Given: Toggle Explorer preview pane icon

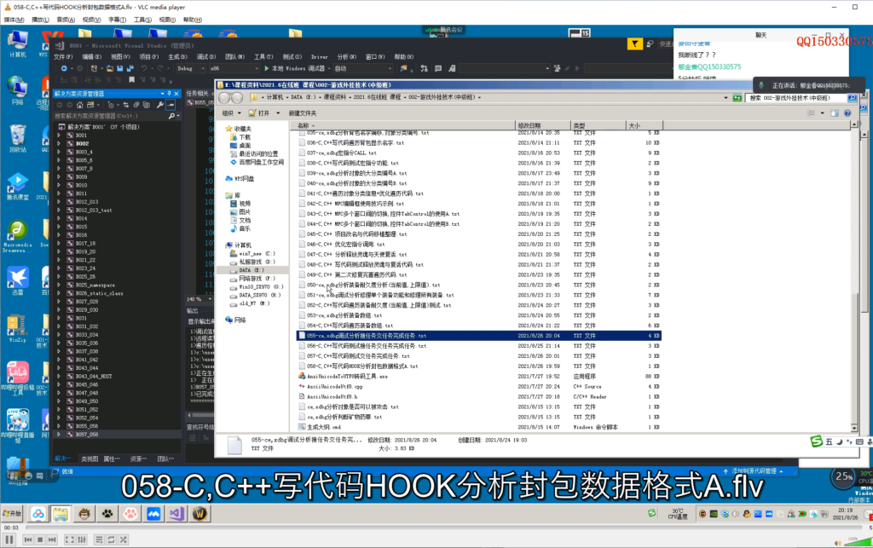Looking at the screenshot, I should 835,113.
